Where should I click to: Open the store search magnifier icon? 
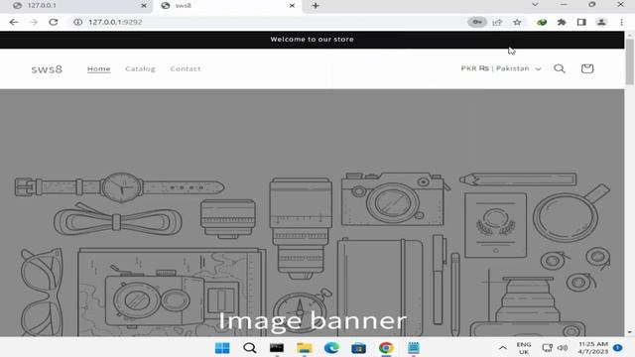click(560, 68)
